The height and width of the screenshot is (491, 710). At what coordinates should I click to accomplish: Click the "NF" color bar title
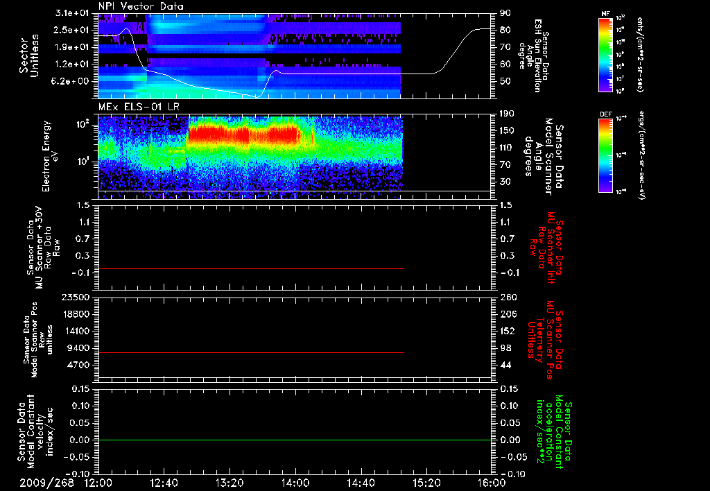click(605, 15)
